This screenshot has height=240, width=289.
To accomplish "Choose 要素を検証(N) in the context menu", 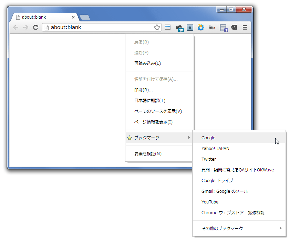I will (x=159, y=154).
